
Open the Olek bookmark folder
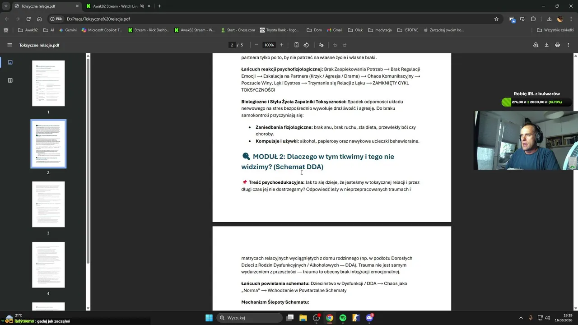click(355, 30)
